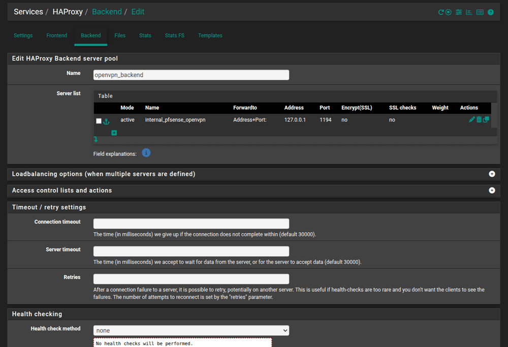Open the Files tab
Image resolution: width=508 pixels, height=347 pixels.
point(120,36)
